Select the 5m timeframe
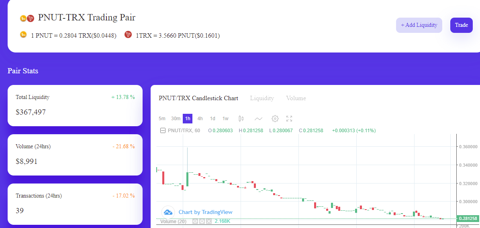The image size is (480, 228). click(x=162, y=119)
